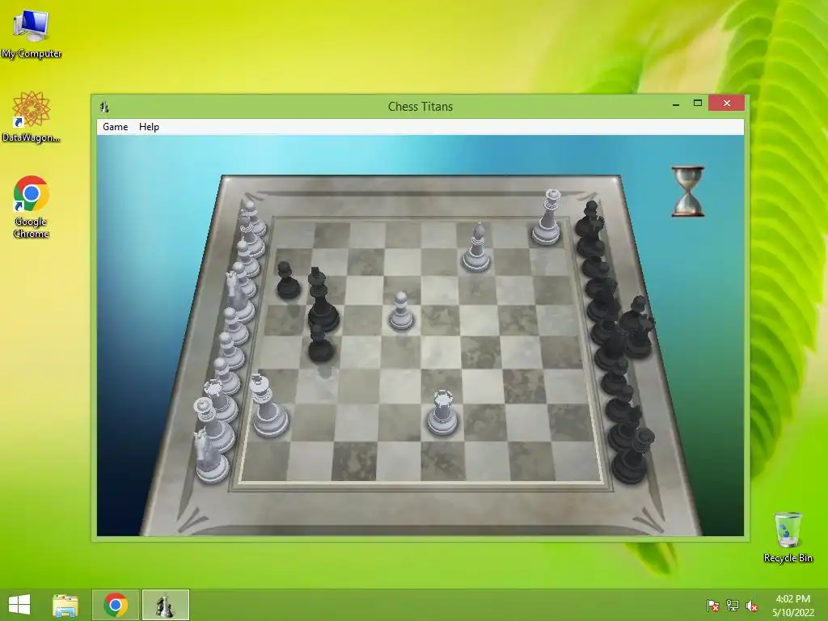Close the Chess Titans window
Viewport: 828px width, 621px height.
click(727, 103)
